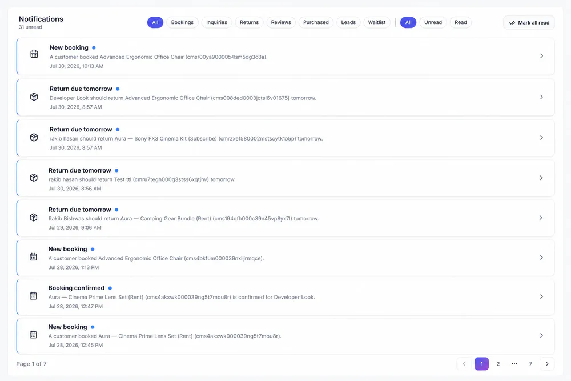Screen dimensions: 571x381
Task: Click calendar icon of 12:45 PM New booking
Action: (x=33, y=334)
